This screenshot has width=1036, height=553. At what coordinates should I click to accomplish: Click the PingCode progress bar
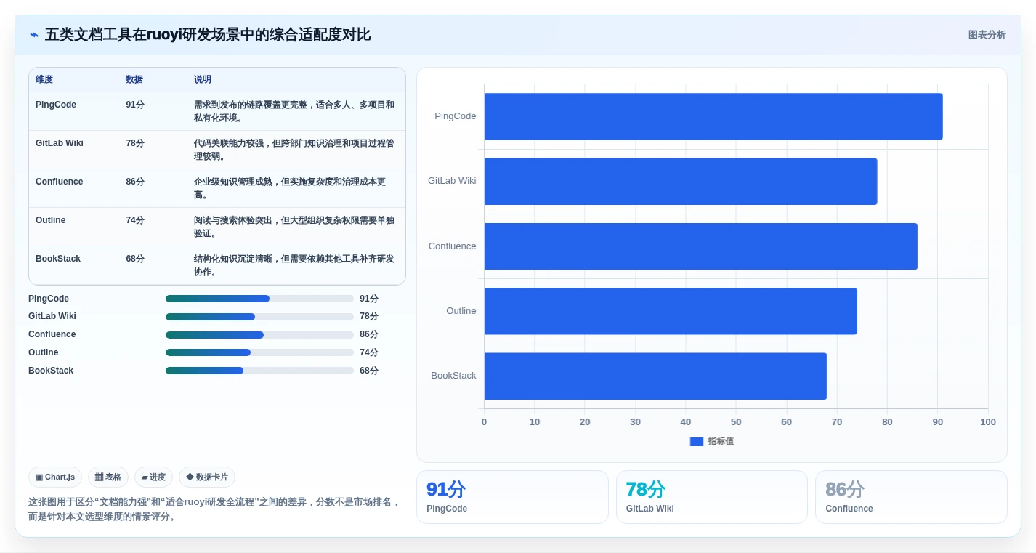[259, 299]
